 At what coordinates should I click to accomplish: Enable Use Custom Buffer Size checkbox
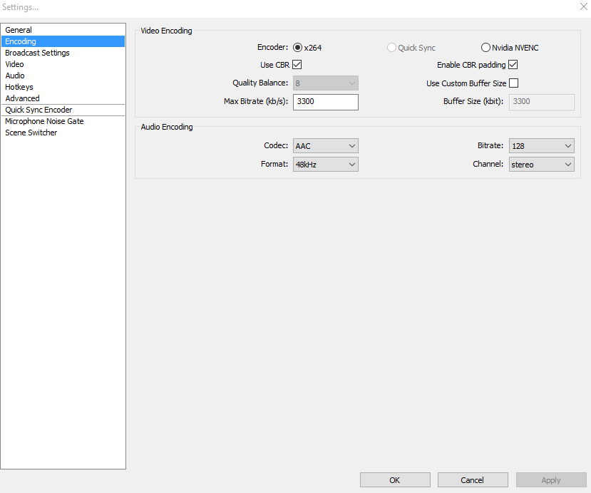click(x=514, y=83)
